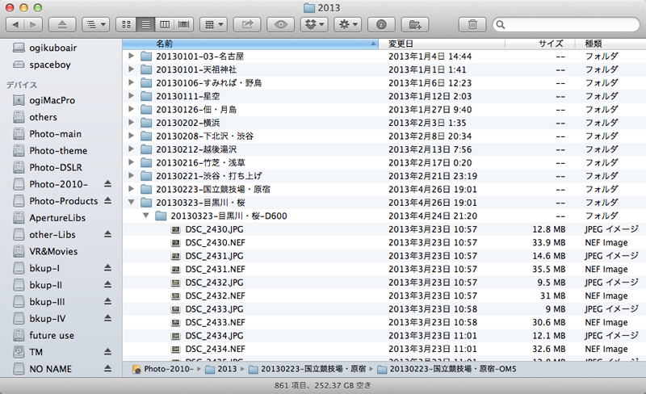Image resolution: width=646 pixels, height=394 pixels.
Task: Collapse the 20130323-目黒川・桜-D600 subfolder
Action: pyautogui.click(x=146, y=216)
